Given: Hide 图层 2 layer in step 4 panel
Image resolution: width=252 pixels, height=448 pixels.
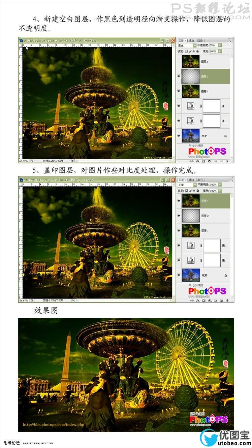Looking at the screenshot, I should point(179,76).
